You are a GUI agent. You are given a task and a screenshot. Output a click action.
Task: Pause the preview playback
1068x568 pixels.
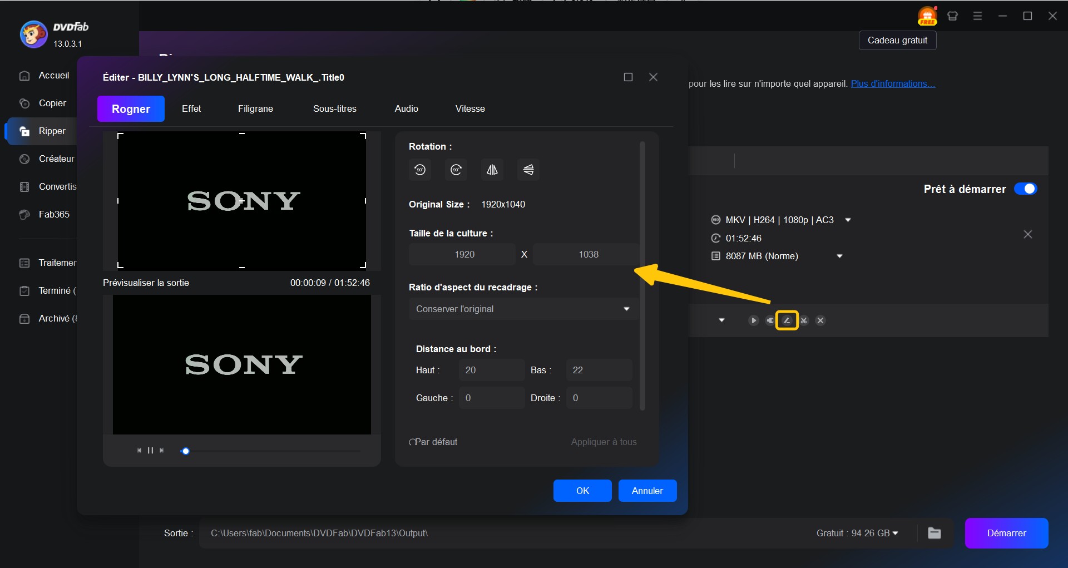150,451
